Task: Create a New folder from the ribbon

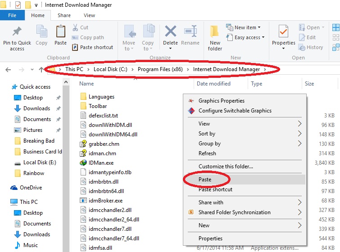Action: [215, 38]
